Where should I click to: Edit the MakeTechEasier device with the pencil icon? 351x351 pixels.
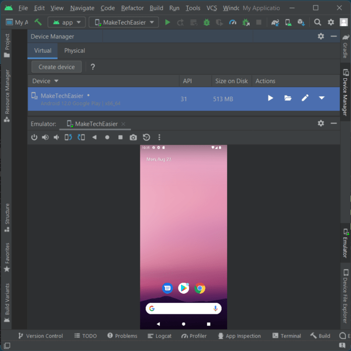tap(305, 98)
